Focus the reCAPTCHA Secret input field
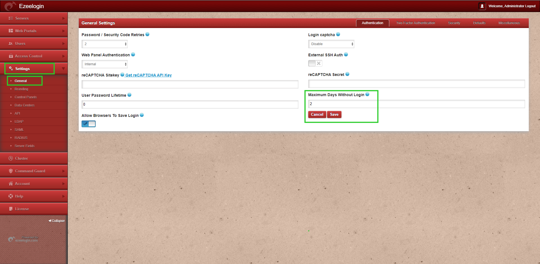The height and width of the screenshot is (264, 540). 417,84
